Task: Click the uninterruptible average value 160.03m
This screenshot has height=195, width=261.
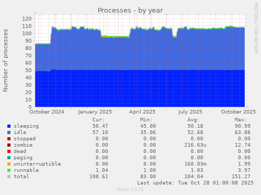Action: 195,164
